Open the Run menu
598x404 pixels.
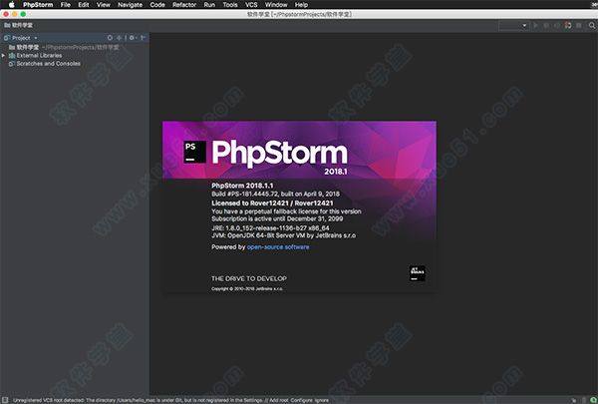pyautogui.click(x=209, y=5)
